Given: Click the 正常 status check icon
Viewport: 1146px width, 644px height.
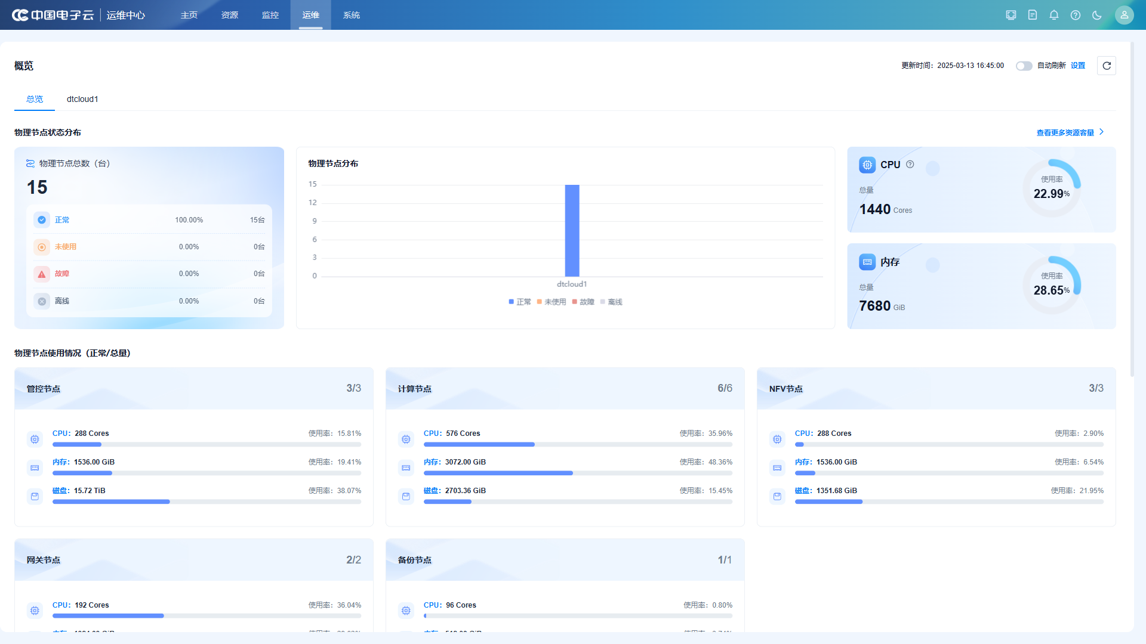Looking at the screenshot, I should pos(42,220).
